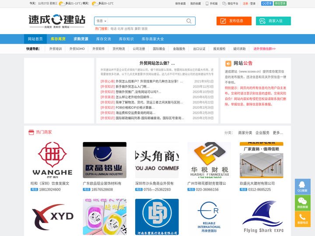The image size is (315, 236).
Task: Open the 库存商家大全 nav tab
Action: point(153,39)
